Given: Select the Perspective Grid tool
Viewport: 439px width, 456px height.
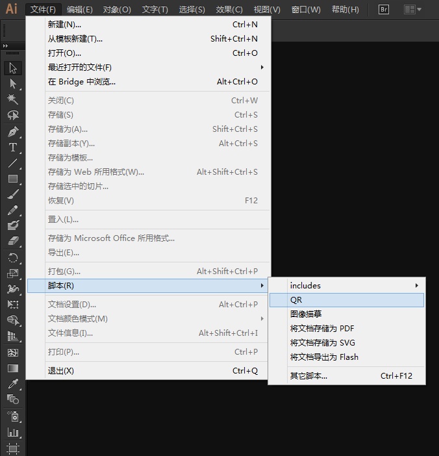Looking at the screenshot, I should (13, 336).
